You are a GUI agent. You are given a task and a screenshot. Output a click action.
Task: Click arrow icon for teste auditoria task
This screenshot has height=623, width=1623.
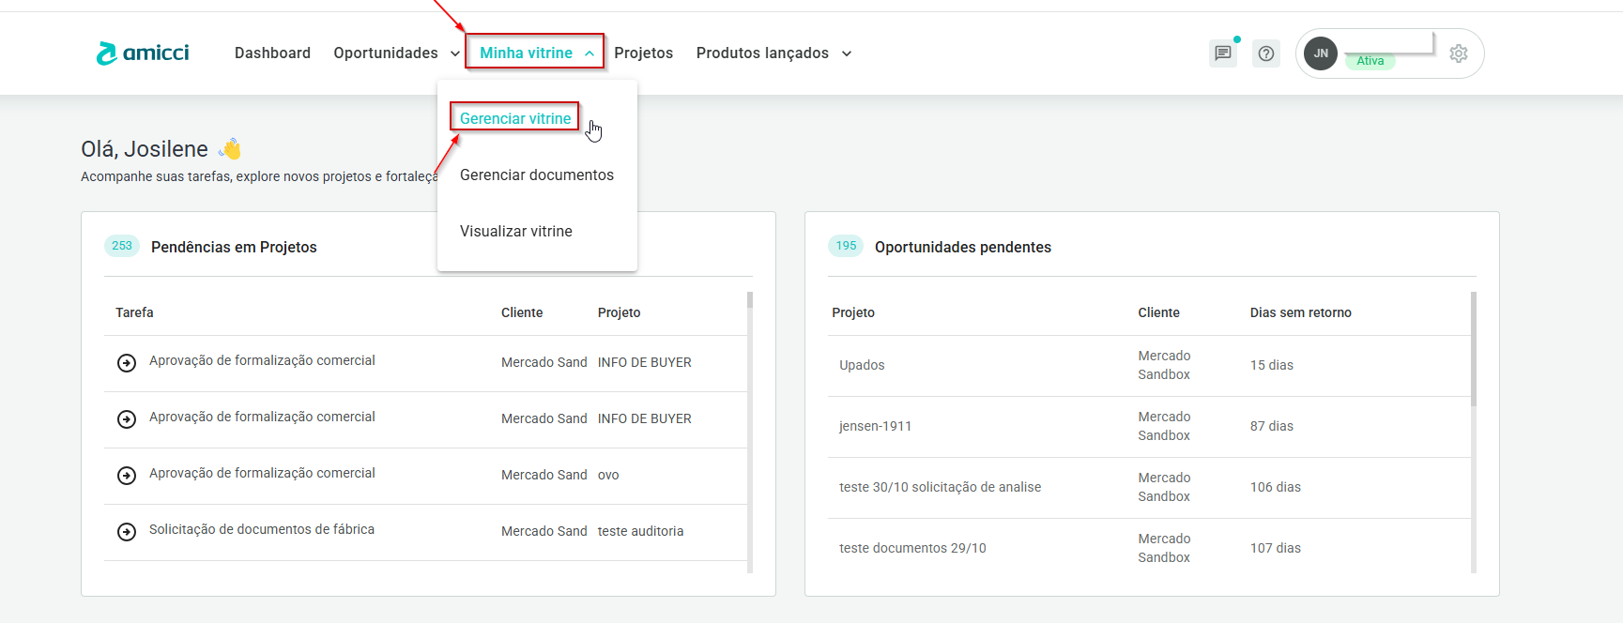click(127, 532)
